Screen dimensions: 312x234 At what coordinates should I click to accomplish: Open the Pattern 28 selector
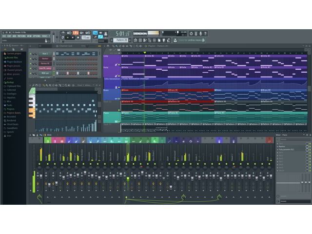coord(122,40)
